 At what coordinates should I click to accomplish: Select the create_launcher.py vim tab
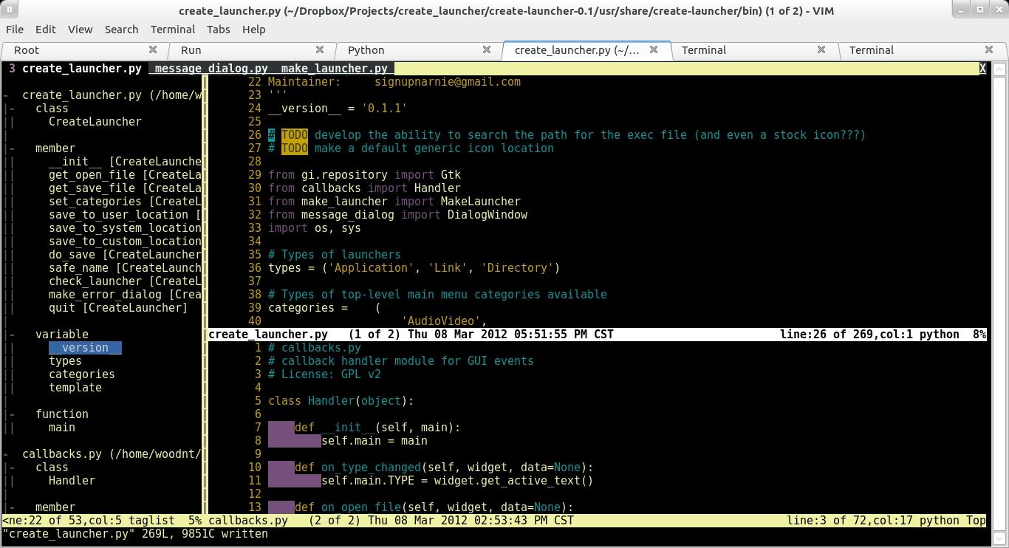coord(82,68)
